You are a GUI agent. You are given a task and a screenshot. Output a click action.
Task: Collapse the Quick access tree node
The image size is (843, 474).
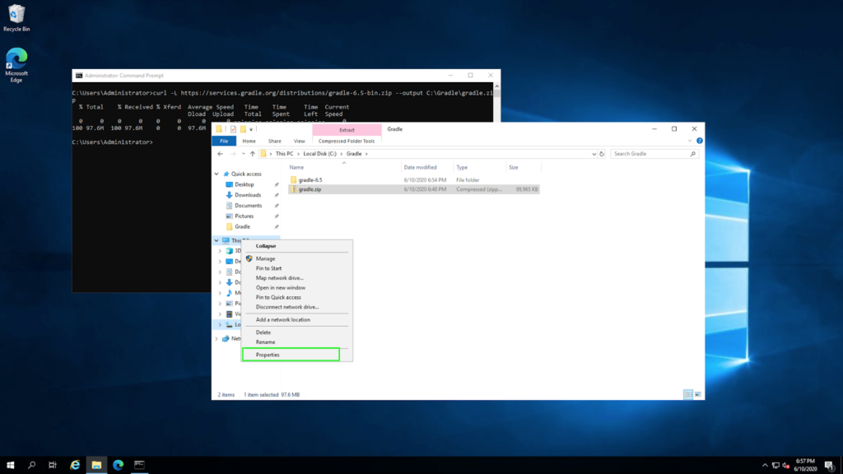217,174
